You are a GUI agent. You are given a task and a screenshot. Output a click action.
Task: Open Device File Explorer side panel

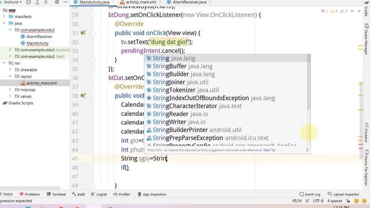(366, 168)
